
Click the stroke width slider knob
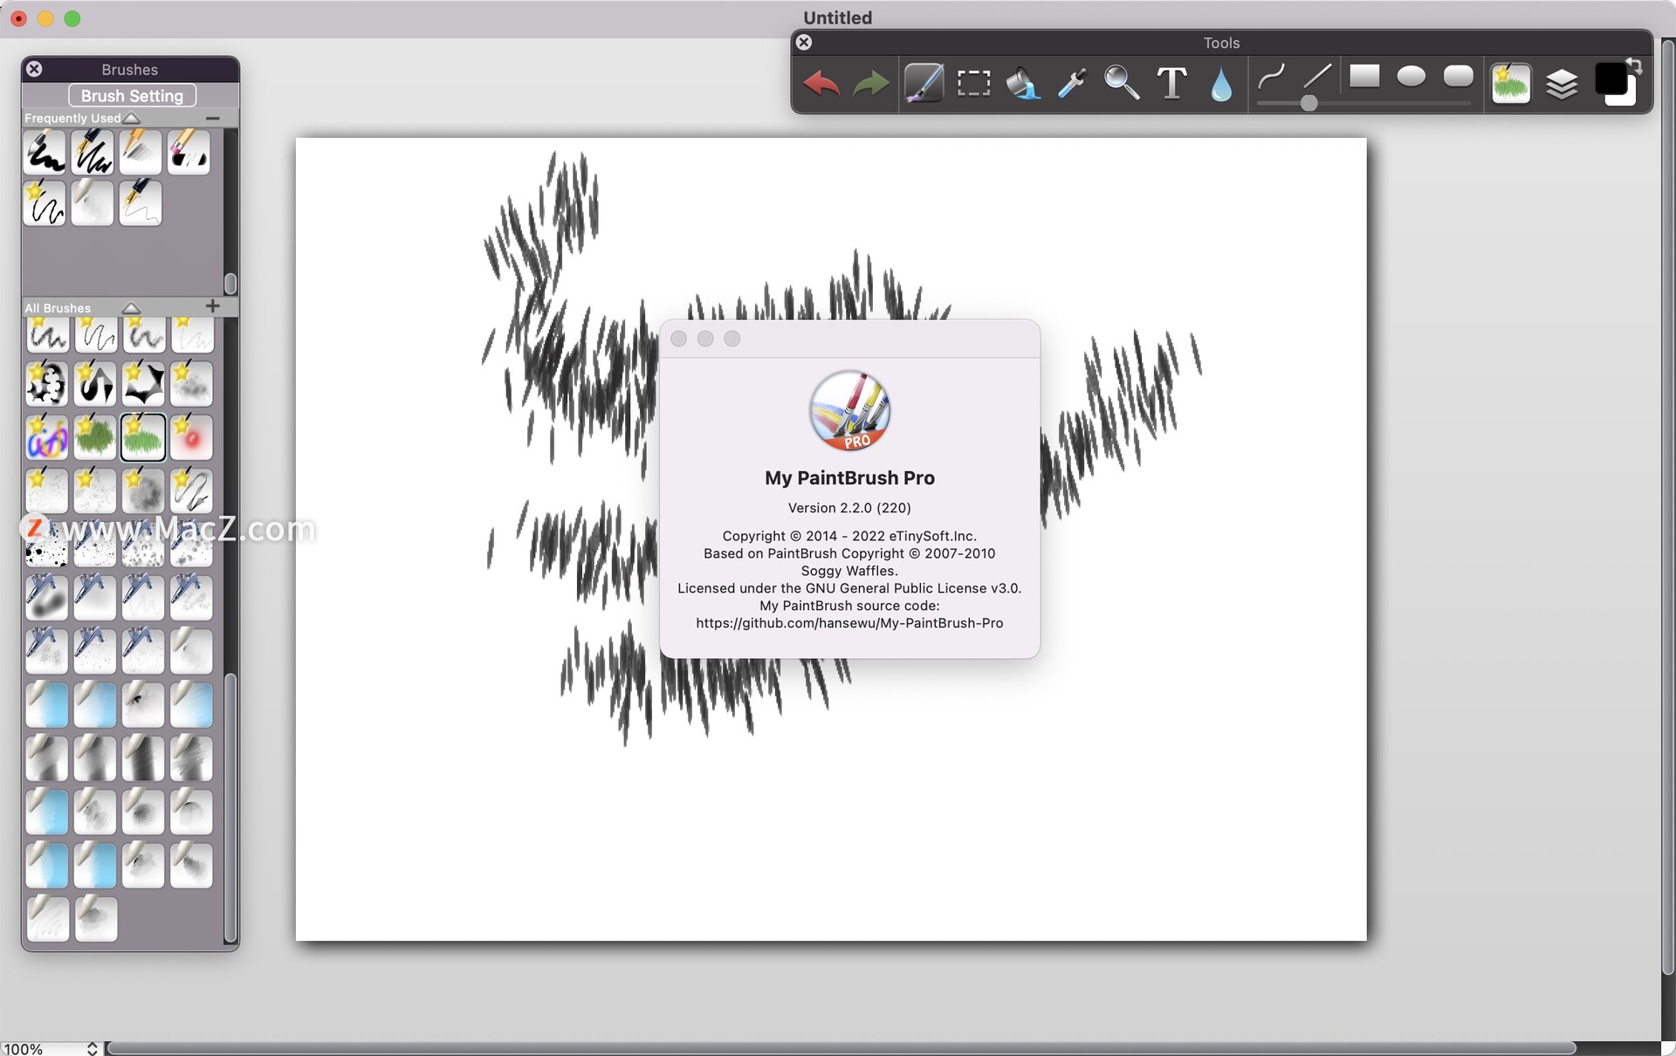(1309, 103)
